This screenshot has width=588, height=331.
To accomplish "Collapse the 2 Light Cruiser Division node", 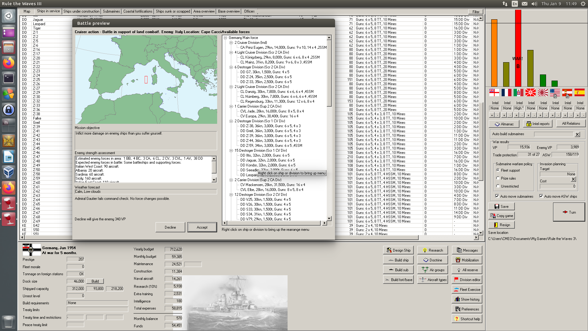I will click(x=231, y=87).
